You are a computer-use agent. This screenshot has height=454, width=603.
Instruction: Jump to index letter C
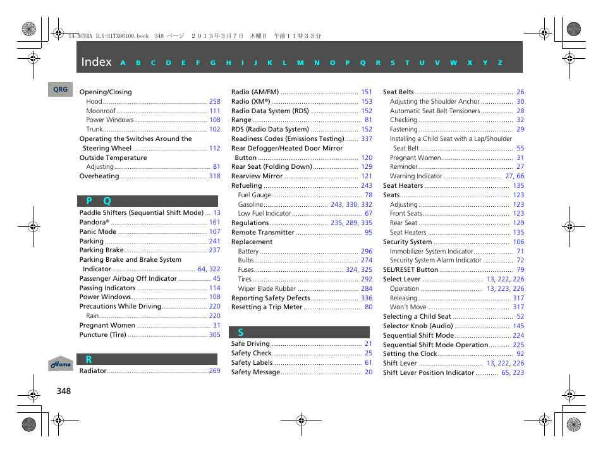point(153,63)
